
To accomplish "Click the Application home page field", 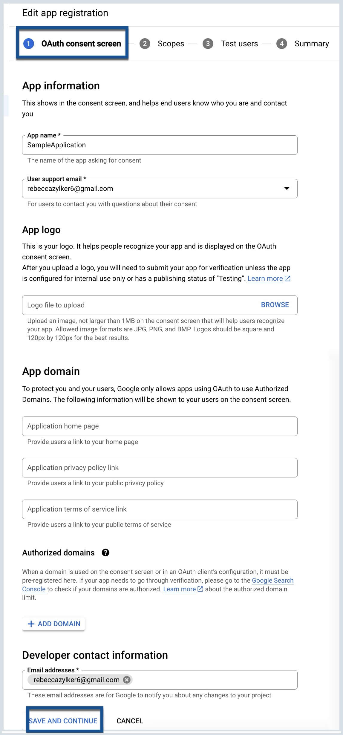I will tap(160, 426).
